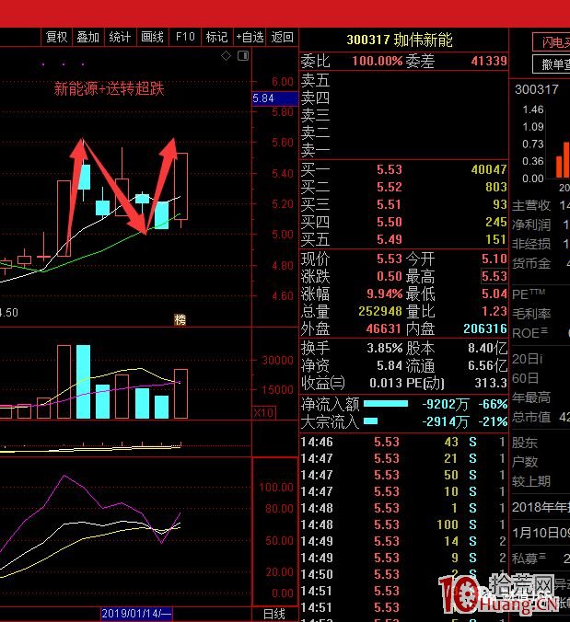Click the 14:48 trade row with volume 100
This screenshot has height=622, width=570.
pyautogui.click(x=403, y=524)
